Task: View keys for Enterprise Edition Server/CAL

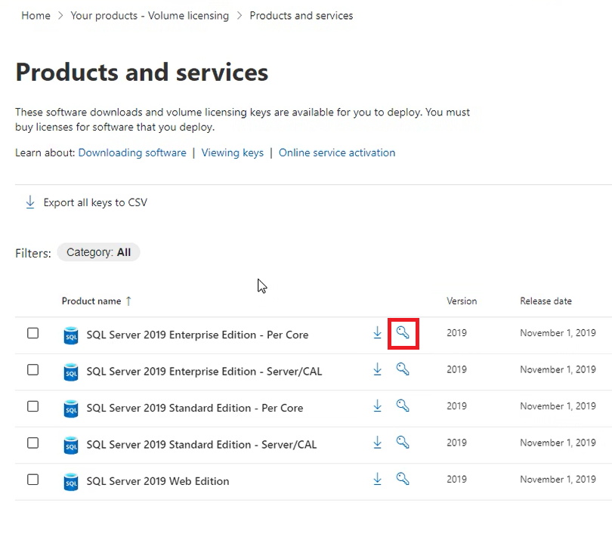Action: (403, 369)
